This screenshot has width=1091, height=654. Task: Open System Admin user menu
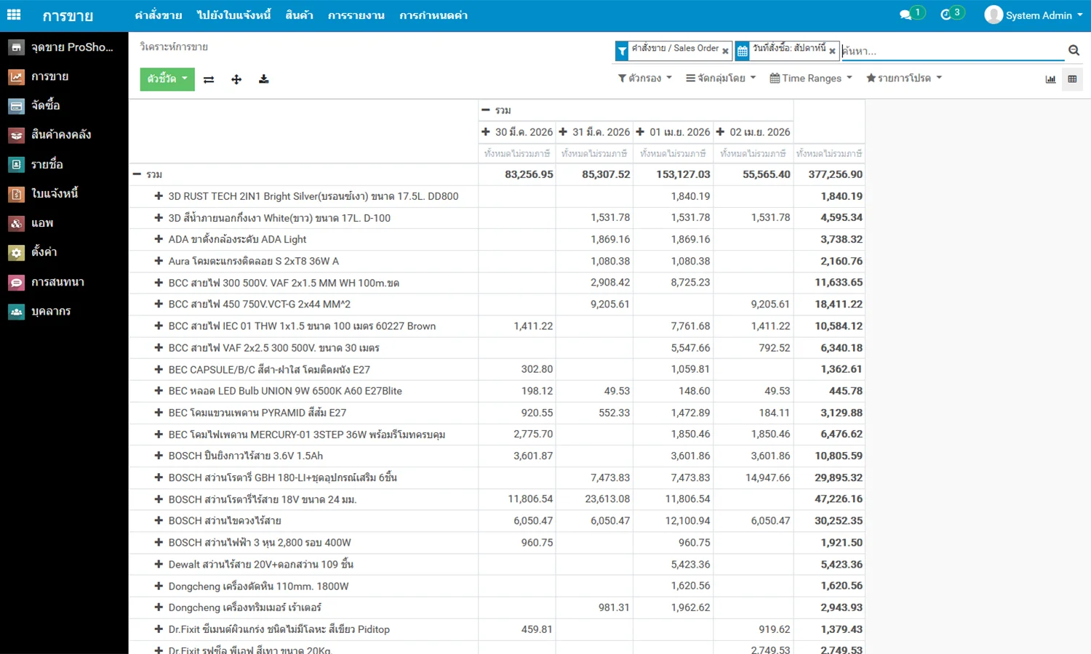(1033, 15)
